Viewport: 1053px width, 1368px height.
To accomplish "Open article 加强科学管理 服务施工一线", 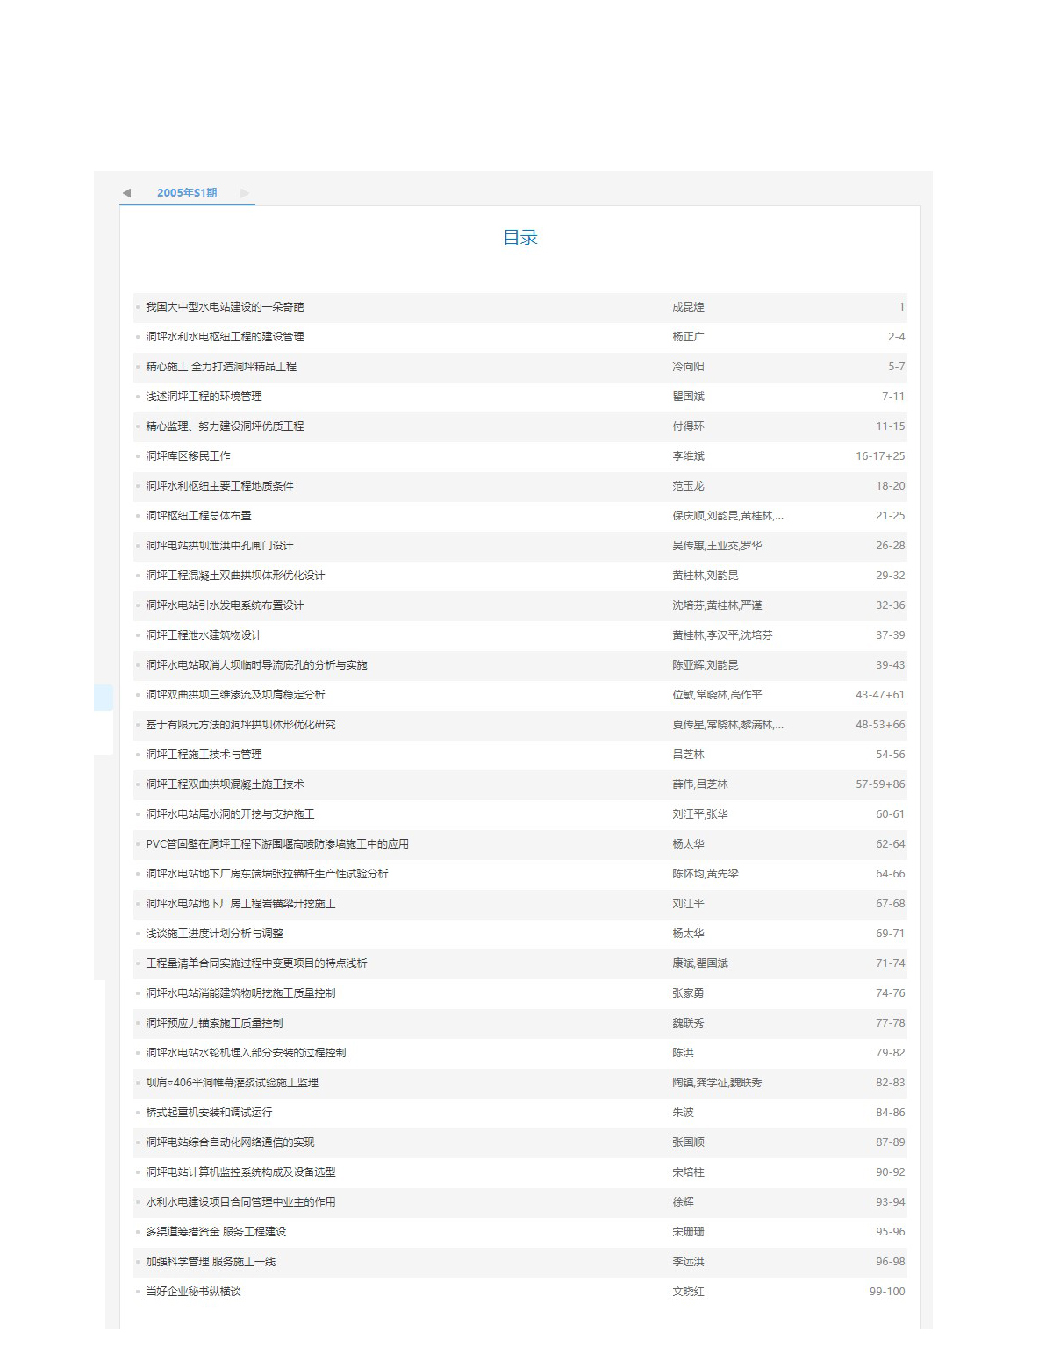I will pos(211,1262).
